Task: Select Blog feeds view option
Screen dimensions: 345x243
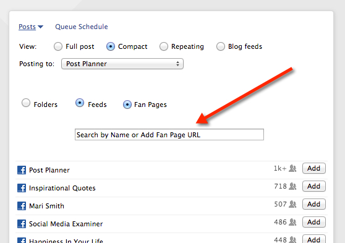Action: [221, 46]
